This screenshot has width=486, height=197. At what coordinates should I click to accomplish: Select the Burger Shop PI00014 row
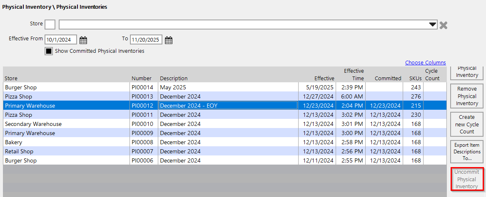pos(67,87)
